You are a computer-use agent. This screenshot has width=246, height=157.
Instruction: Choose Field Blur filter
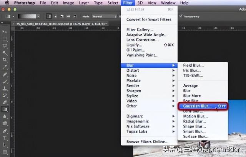tap(203, 65)
